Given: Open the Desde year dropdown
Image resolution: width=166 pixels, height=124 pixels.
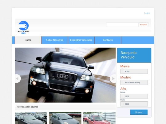Looking at the screenshot, I should tap(134, 96).
